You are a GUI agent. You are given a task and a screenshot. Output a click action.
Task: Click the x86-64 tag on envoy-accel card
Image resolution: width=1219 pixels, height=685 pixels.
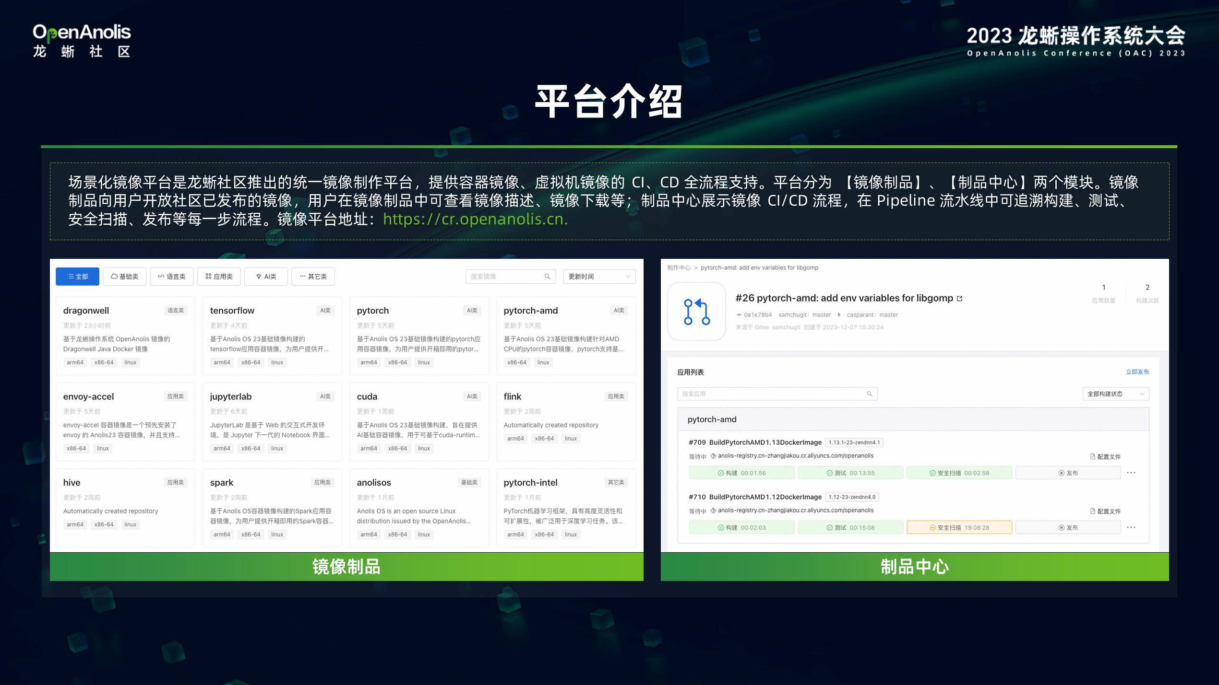pyautogui.click(x=76, y=448)
